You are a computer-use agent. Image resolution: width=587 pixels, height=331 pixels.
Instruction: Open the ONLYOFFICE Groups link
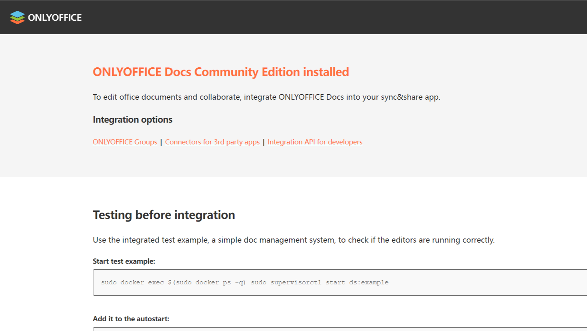[125, 142]
